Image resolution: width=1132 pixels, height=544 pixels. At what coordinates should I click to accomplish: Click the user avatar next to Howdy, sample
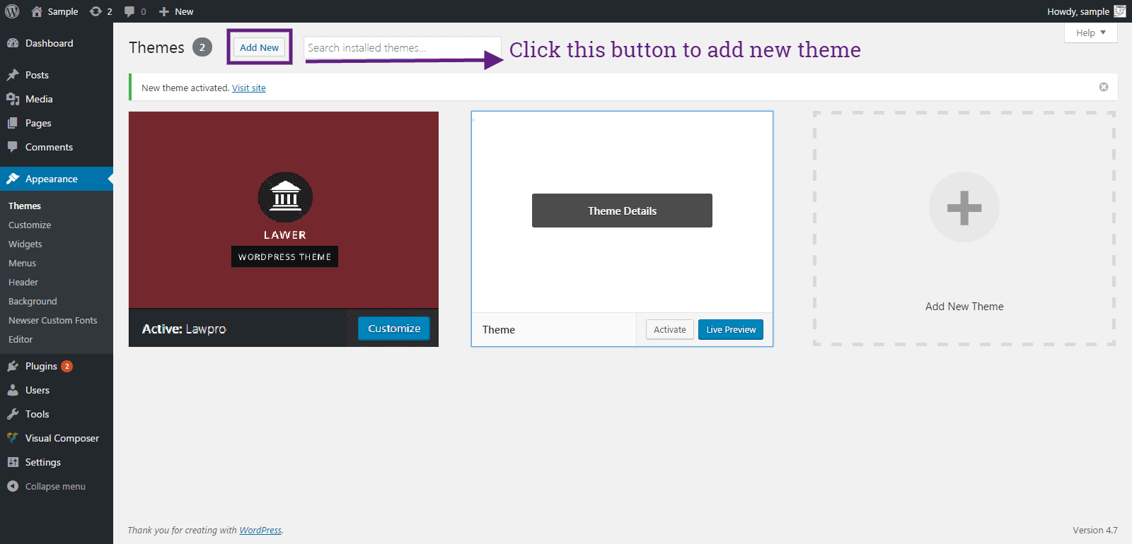(x=1120, y=11)
